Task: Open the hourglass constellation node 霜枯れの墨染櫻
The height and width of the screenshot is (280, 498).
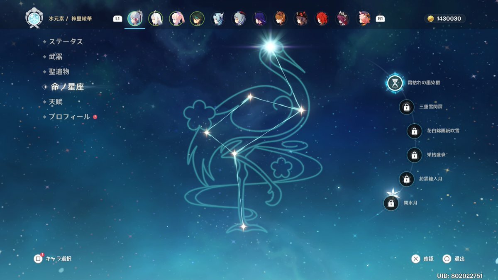Action: coord(395,83)
